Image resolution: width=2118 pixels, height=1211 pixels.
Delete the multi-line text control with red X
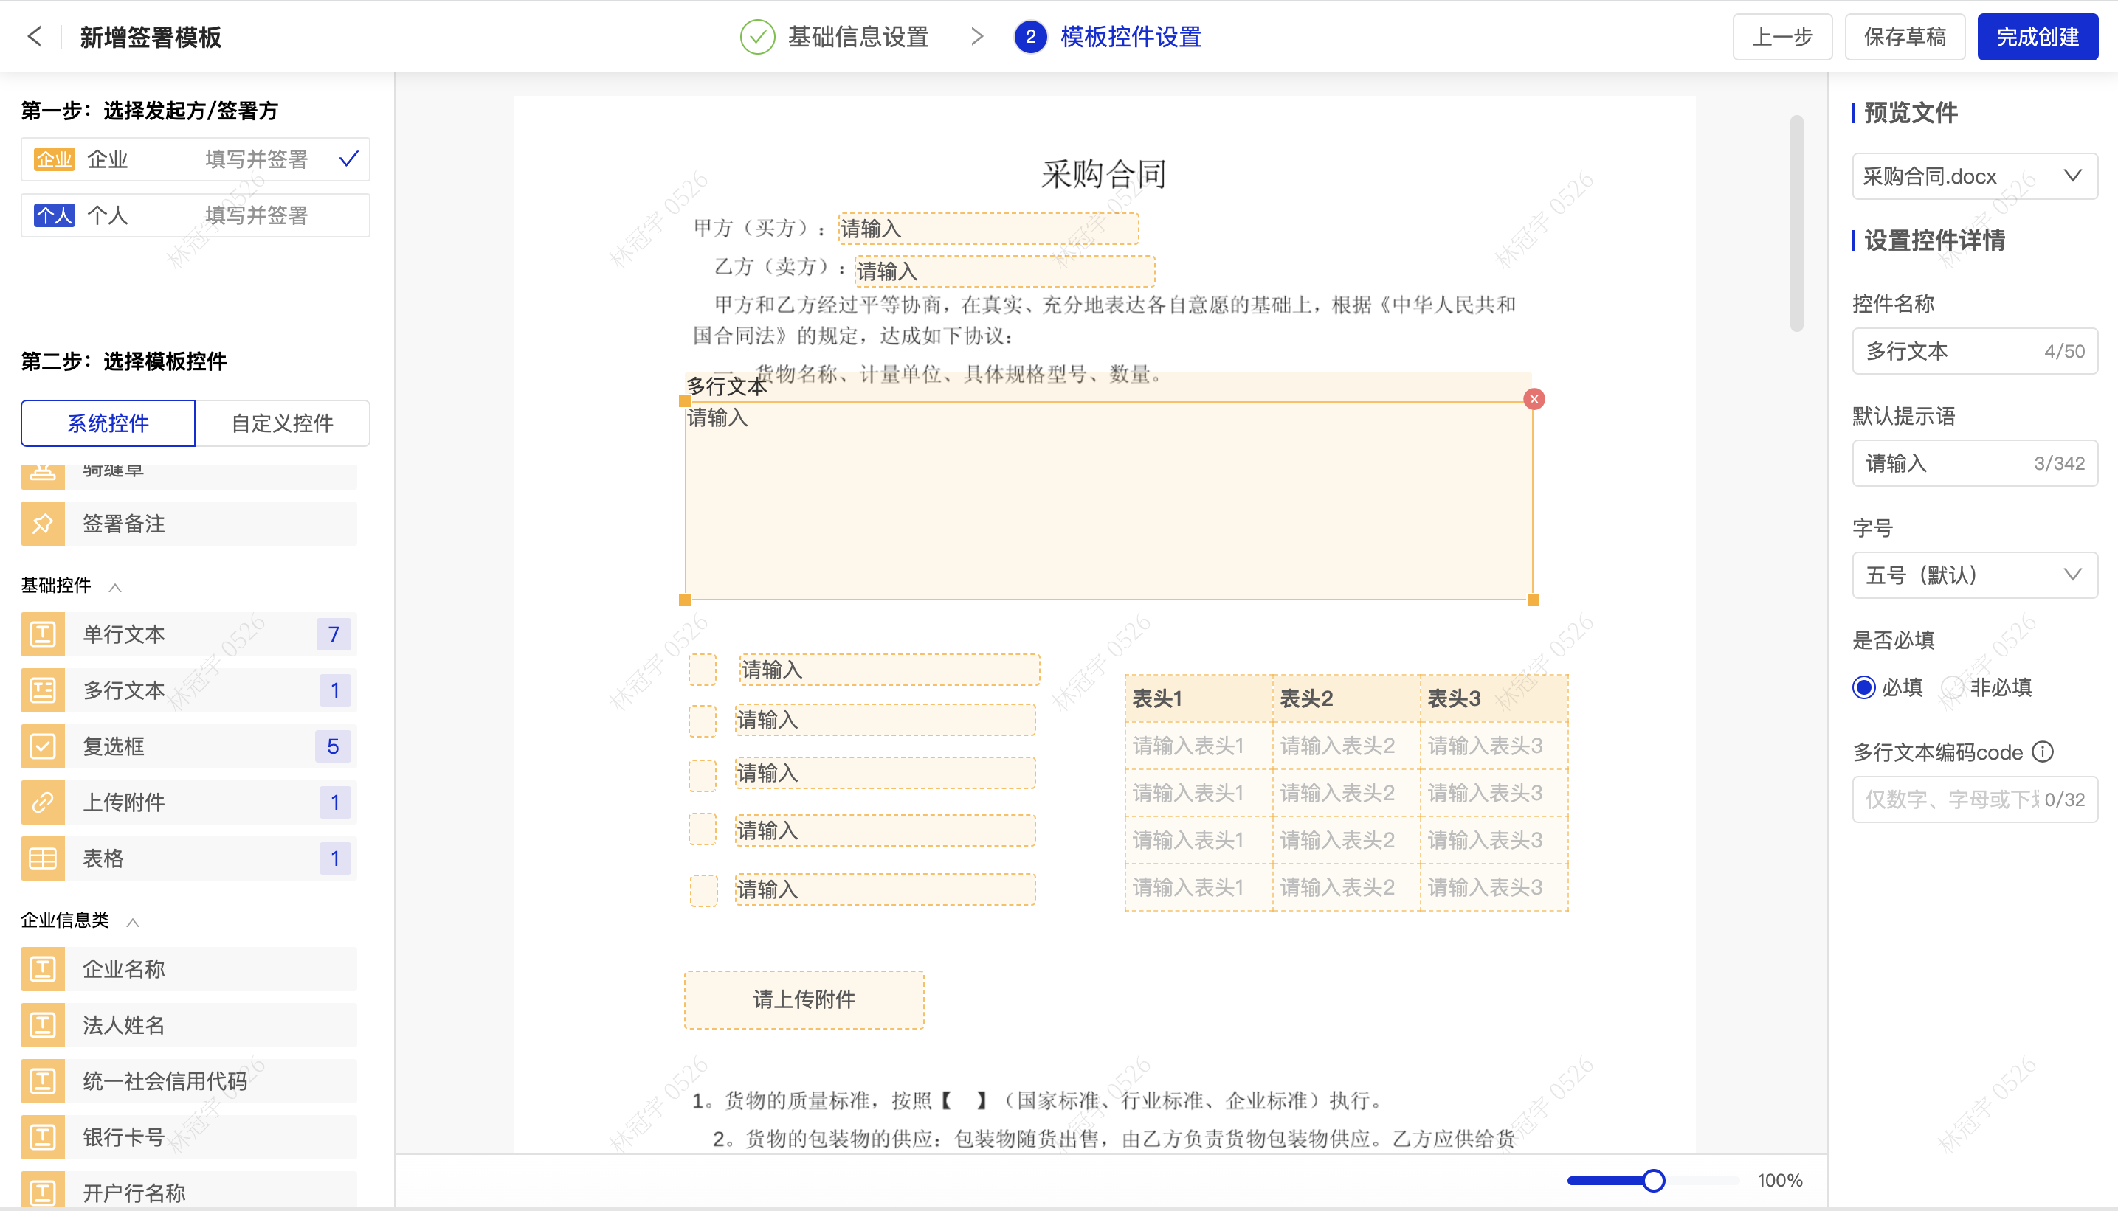[1534, 399]
